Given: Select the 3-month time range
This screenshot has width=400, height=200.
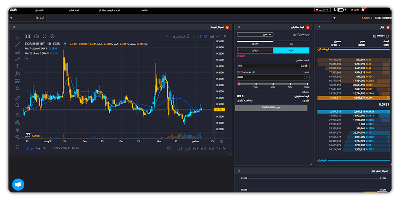Looking at the screenshot, I should (203, 148).
